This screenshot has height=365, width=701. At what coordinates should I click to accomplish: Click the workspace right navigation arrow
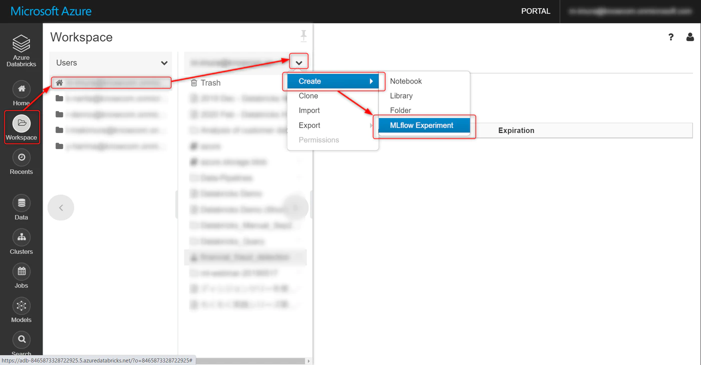[x=295, y=207]
